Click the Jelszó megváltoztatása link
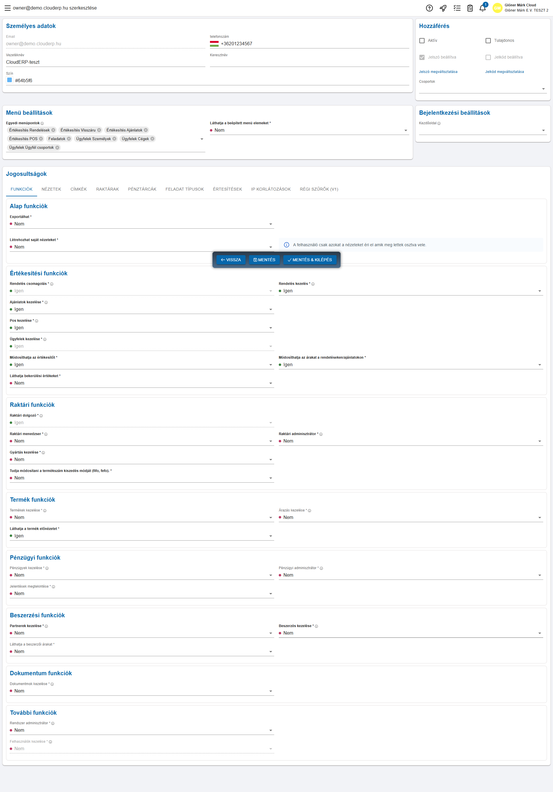Viewport: 553px width, 792px height. pyautogui.click(x=438, y=72)
